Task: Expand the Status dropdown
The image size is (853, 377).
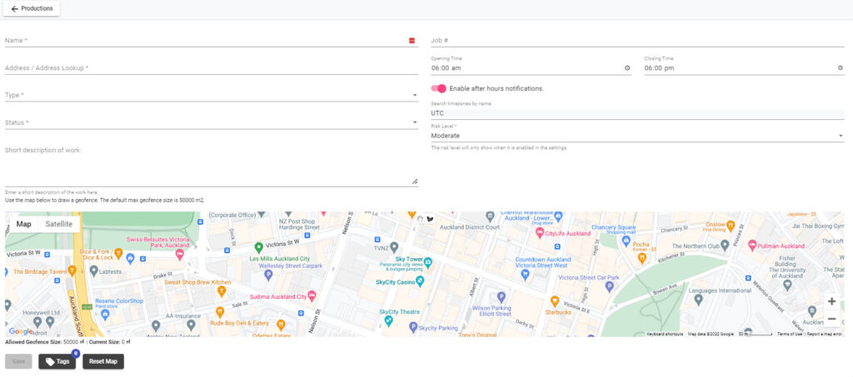Action: [x=211, y=123]
